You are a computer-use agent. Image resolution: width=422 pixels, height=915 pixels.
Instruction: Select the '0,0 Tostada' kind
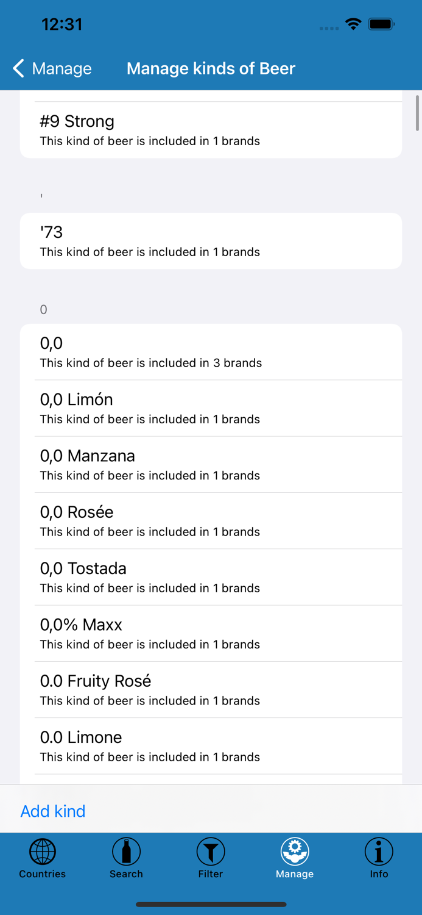pyautogui.click(x=211, y=576)
